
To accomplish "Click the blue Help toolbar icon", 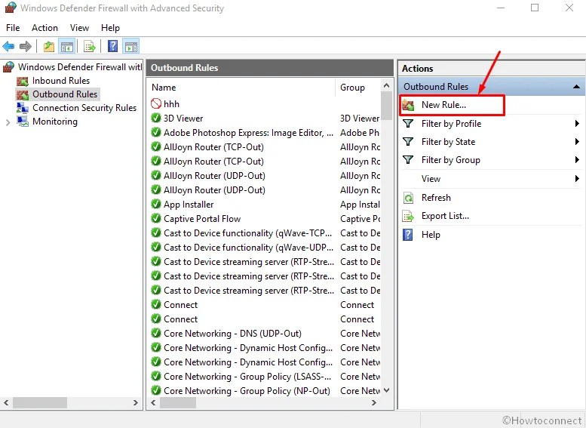I will [112, 46].
